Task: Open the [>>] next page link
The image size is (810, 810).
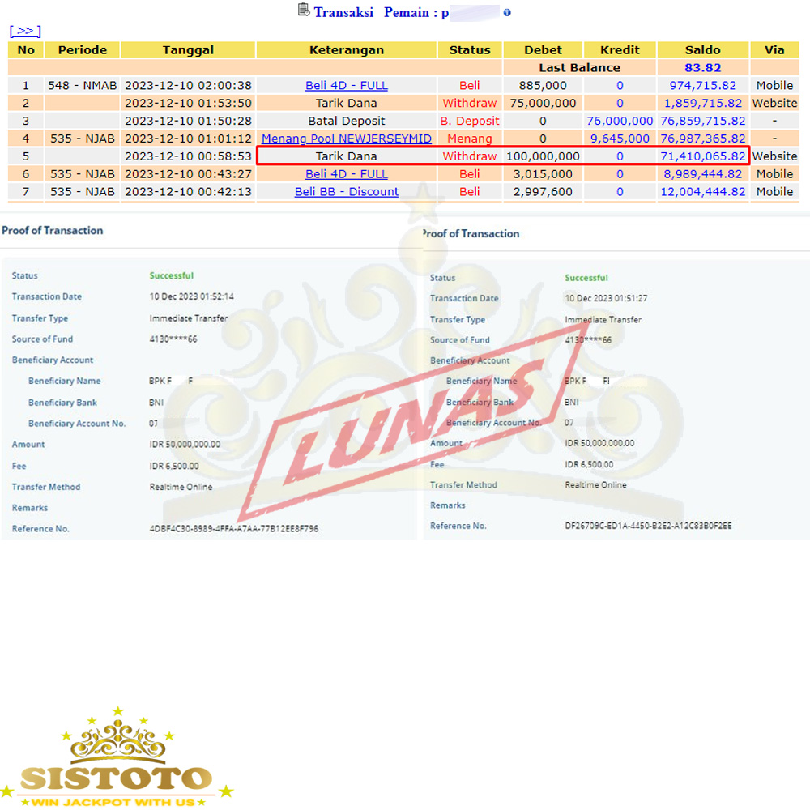Action: point(25,31)
